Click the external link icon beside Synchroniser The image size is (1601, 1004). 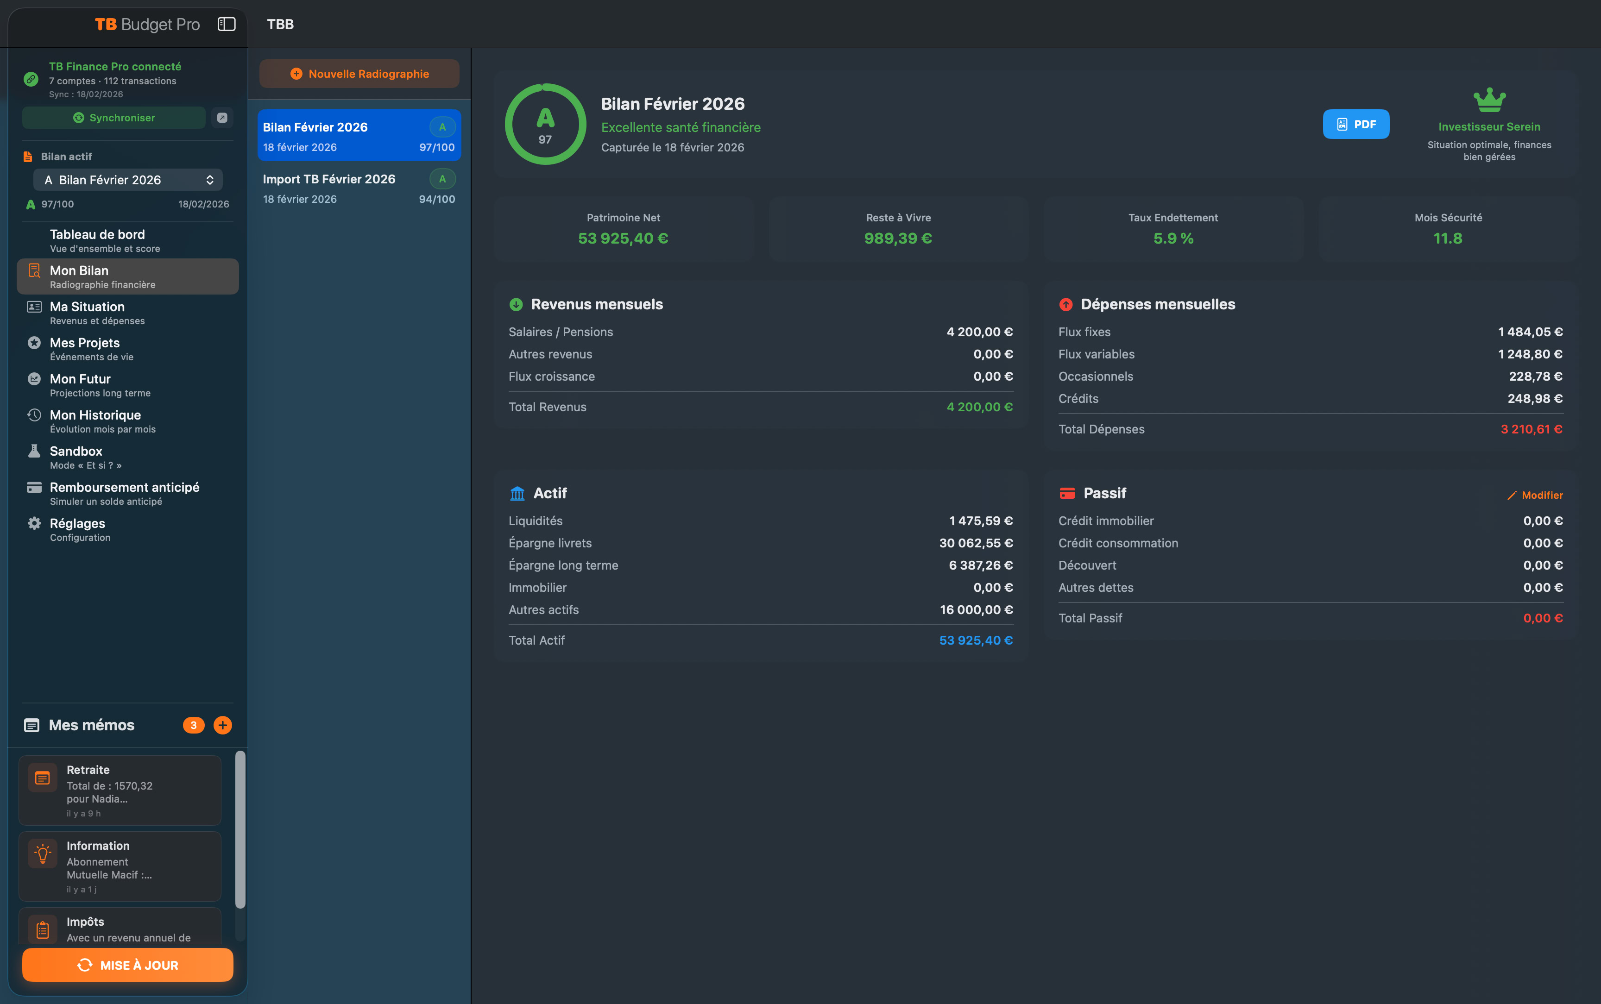coord(222,118)
